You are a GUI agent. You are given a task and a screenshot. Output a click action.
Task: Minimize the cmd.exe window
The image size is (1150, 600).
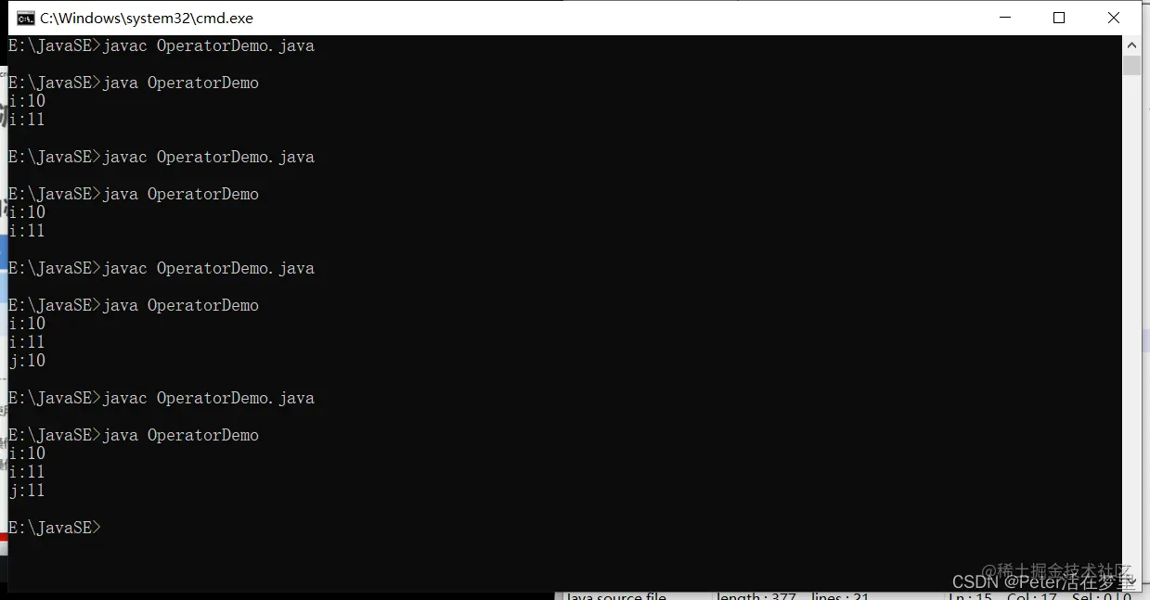1004,18
